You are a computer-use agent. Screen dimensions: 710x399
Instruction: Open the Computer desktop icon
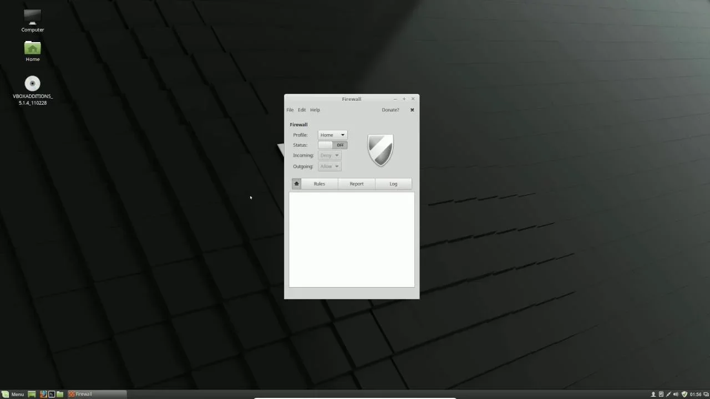click(32, 18)
